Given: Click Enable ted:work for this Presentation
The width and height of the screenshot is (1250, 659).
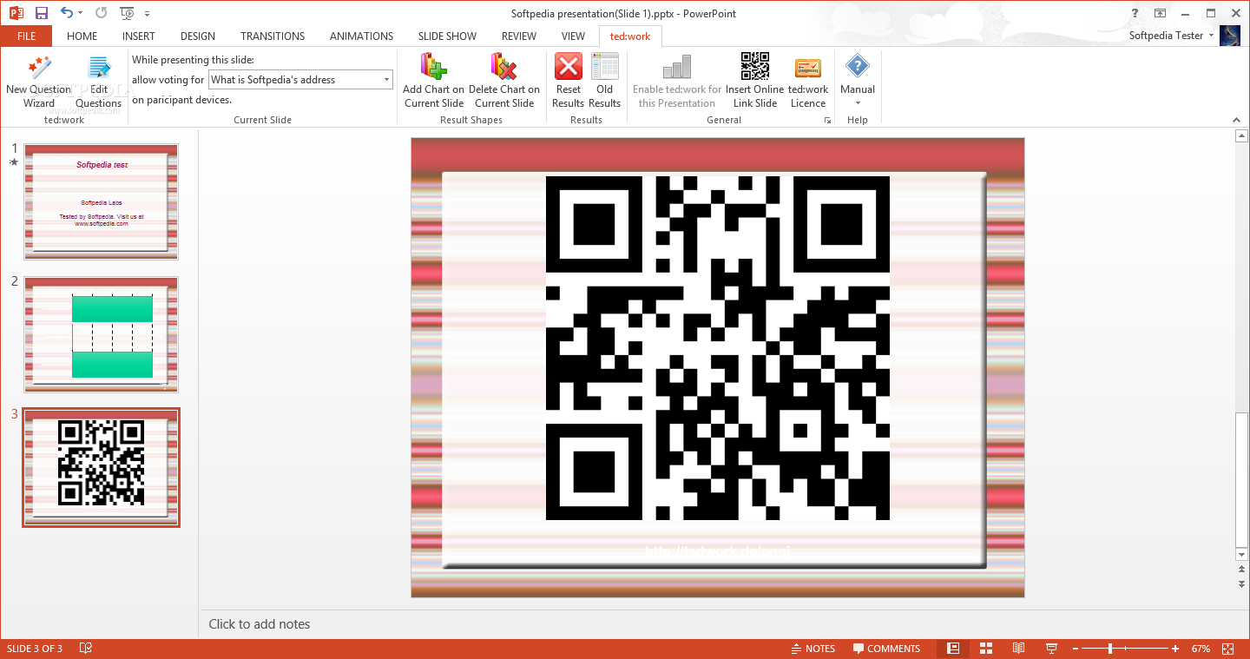Looking at the screenshot, I should [x=677, y=81].
